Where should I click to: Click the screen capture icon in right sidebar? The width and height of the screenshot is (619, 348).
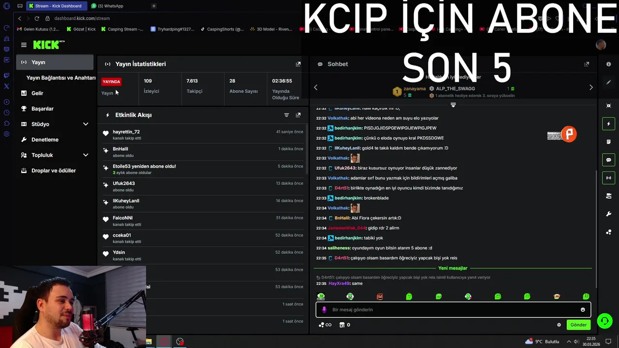(x=608, y=106)
